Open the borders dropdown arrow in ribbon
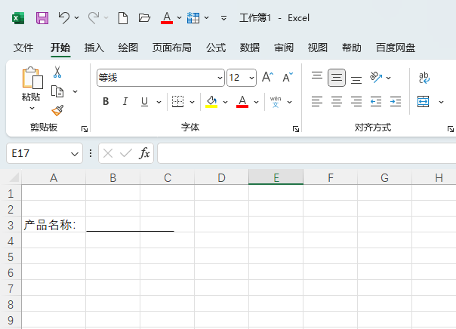This screenshot has width=456, height=329. tap(193, 102)
